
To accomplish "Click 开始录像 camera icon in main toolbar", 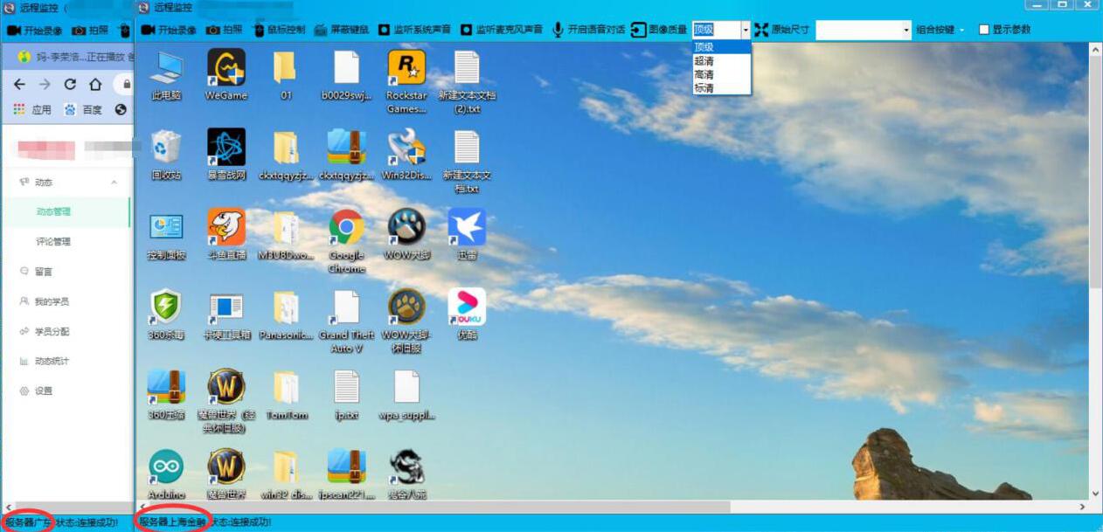I will pos(148,30).
